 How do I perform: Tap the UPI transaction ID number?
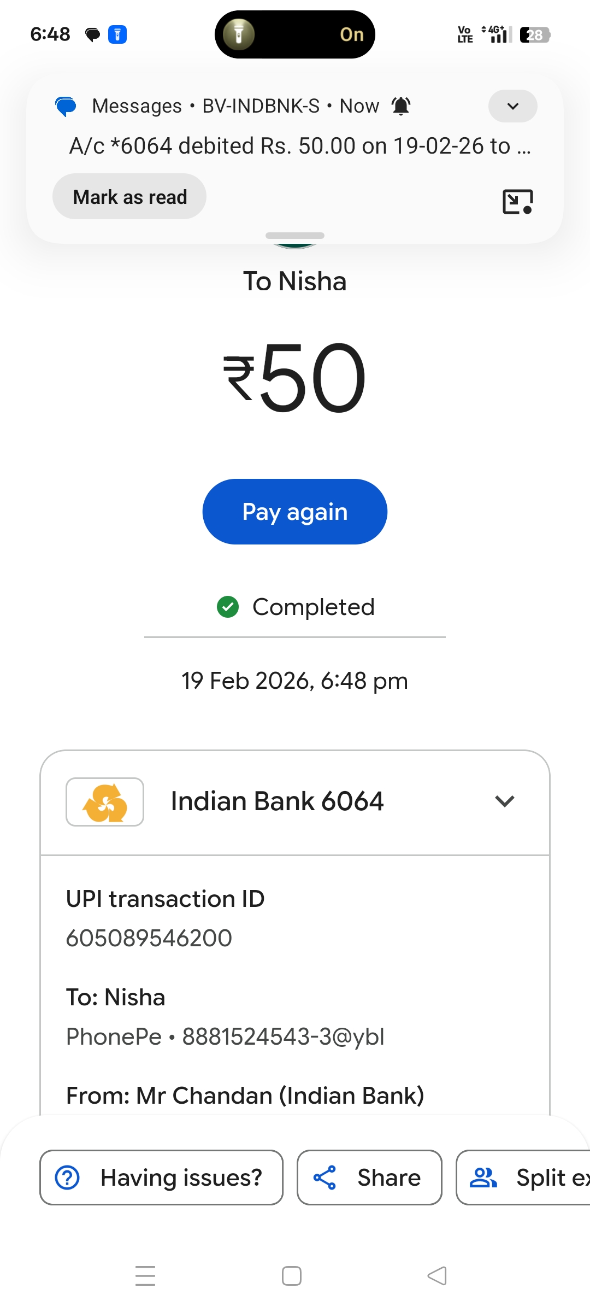tap(149, 938)
